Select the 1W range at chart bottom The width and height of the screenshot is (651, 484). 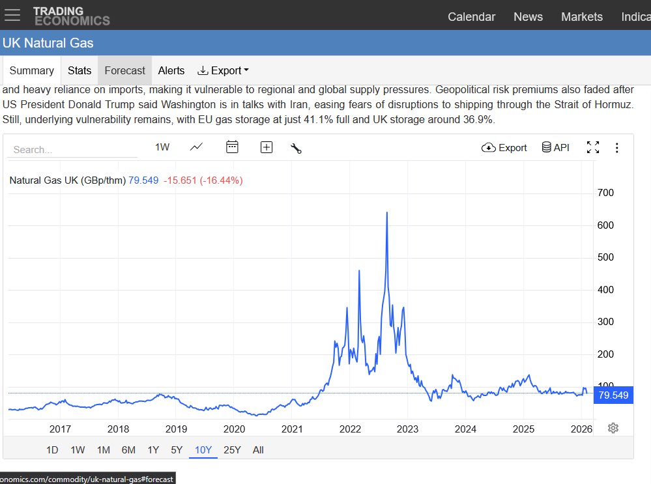tap(78, 450)
